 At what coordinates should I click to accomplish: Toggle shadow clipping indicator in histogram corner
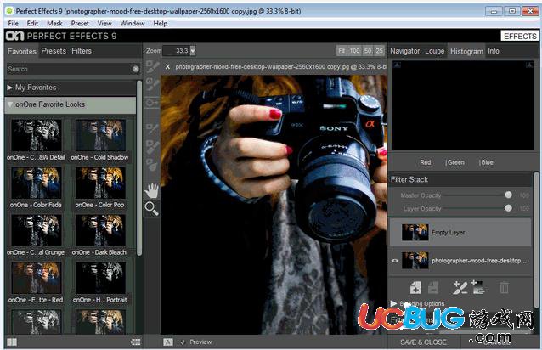[x=397, y=65]
